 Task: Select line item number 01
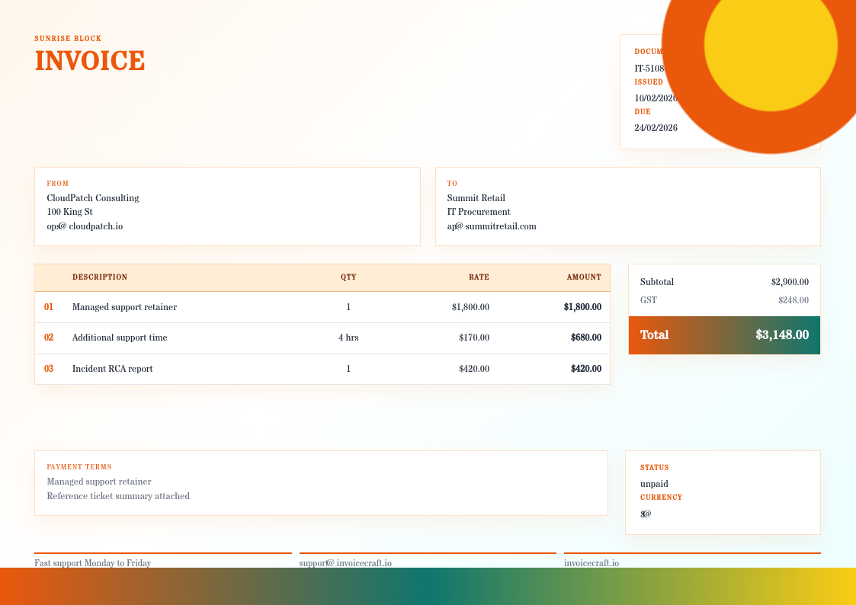coord(49,307)
